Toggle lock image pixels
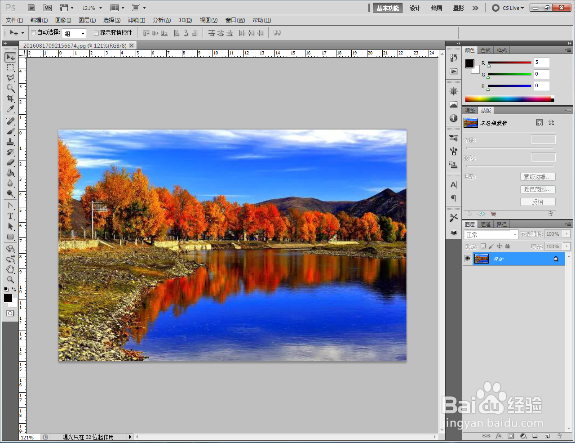This screenshot has height=443, width=575. click(491, 246)
